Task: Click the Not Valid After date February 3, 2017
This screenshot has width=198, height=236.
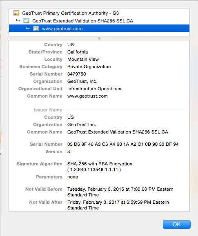Action: coord(118,205)
